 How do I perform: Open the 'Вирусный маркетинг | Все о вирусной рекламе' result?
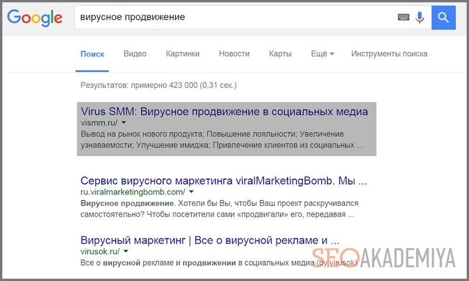(210, 240)
